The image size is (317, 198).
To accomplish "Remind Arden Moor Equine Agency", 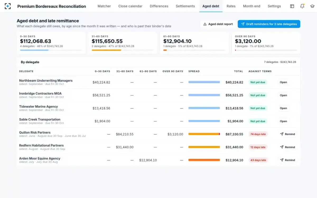I will [x=287, y=160].
